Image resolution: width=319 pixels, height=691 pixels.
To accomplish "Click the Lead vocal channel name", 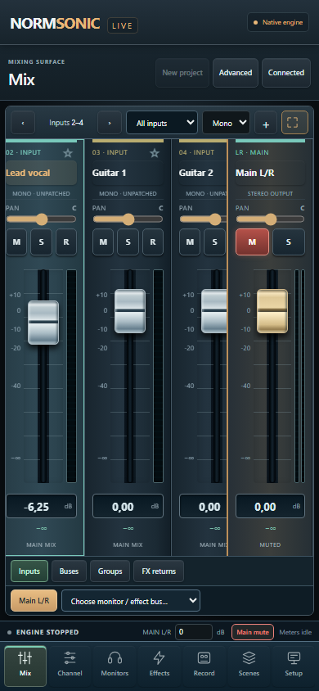I will tap(42, 173).
